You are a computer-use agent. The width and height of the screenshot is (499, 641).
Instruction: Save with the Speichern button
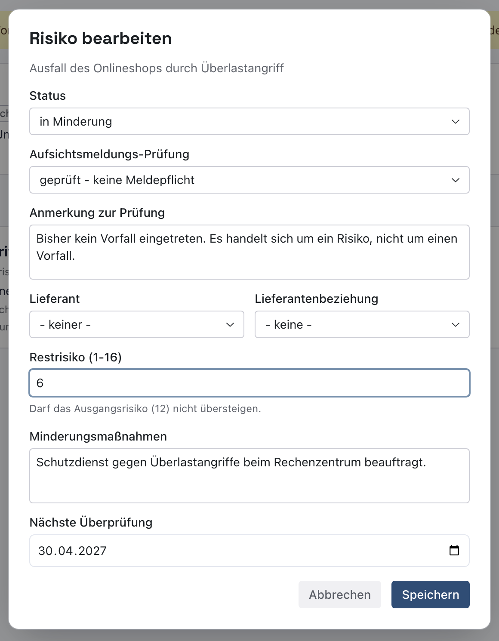[431, 595]
